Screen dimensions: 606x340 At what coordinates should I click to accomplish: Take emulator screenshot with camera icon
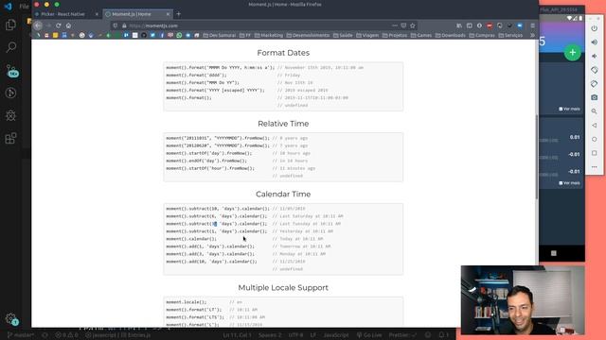pyautogui.click(x=595, y=97)
